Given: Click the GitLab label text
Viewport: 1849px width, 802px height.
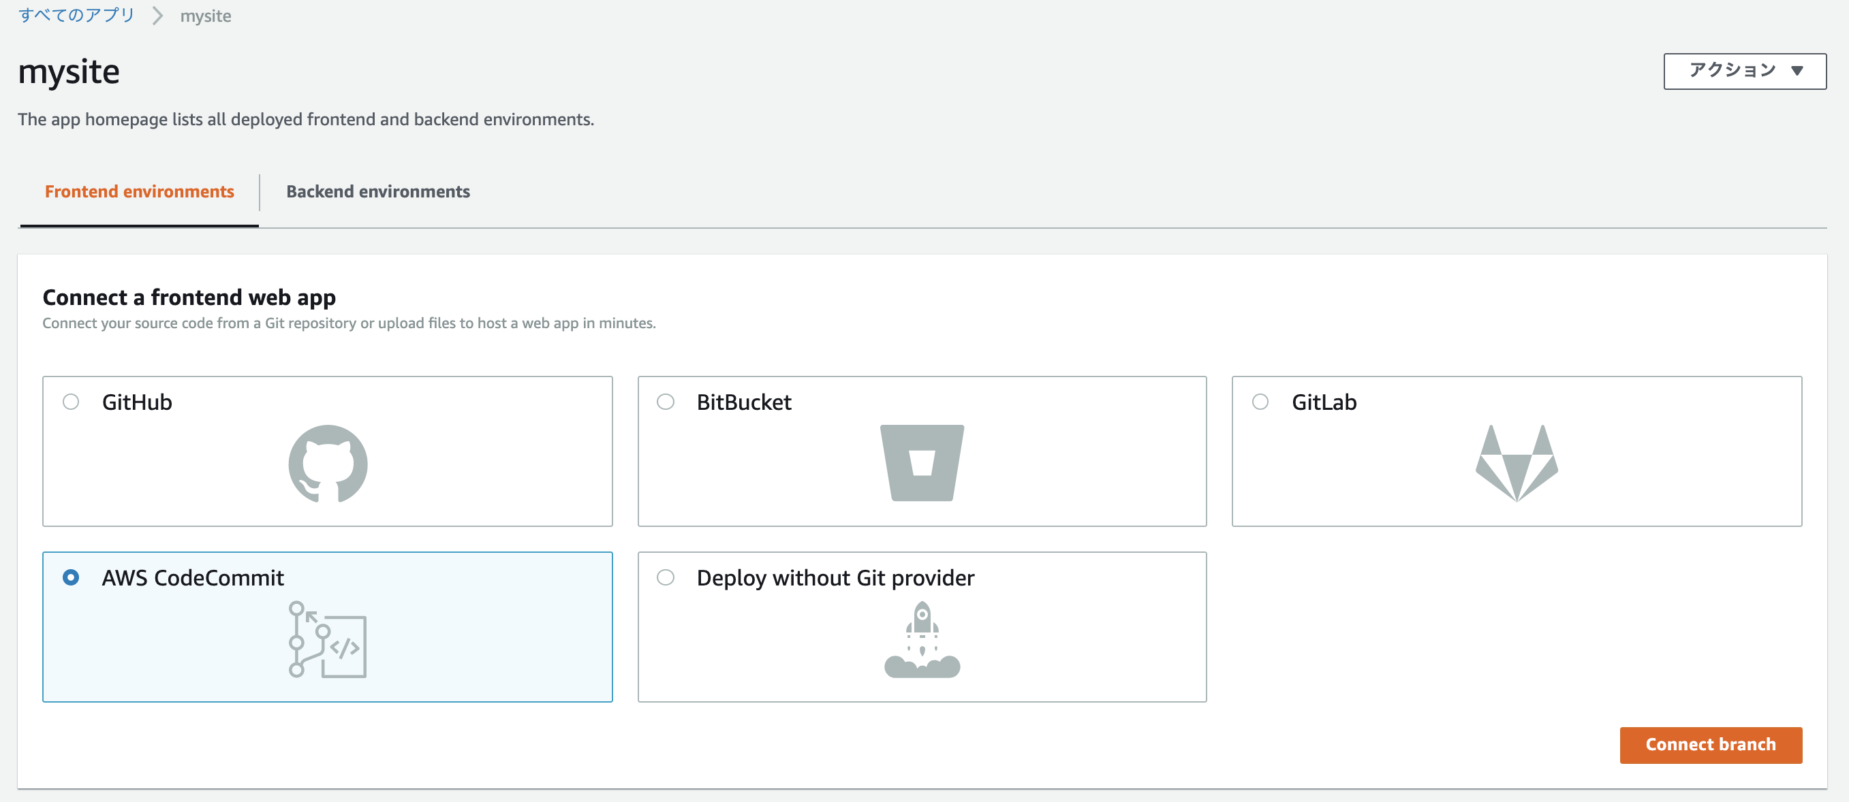Looking at the screenshot, I should coord(1324,402).
